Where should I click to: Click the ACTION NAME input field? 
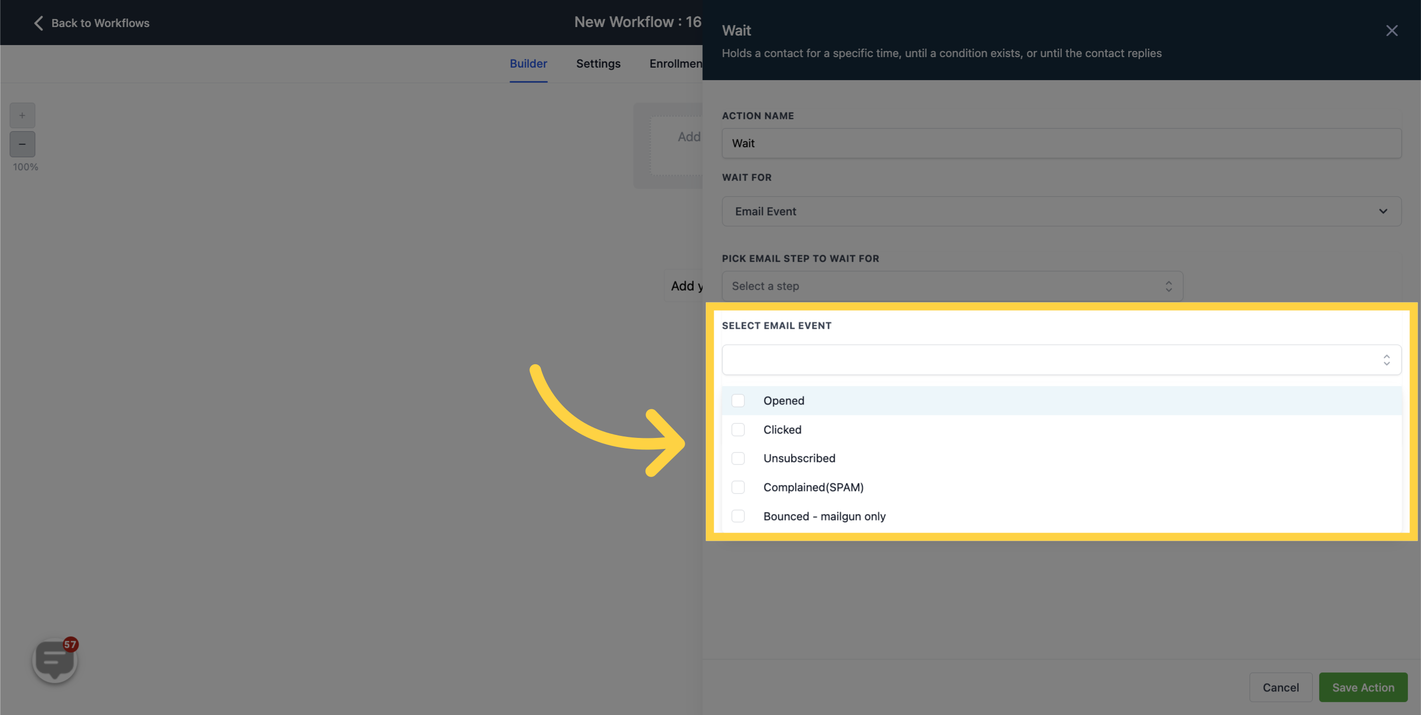tap(1062, 143)
